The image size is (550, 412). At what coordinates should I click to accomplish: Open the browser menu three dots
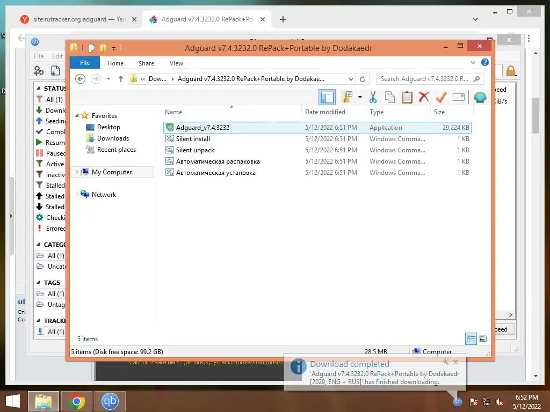coord(529,38)
